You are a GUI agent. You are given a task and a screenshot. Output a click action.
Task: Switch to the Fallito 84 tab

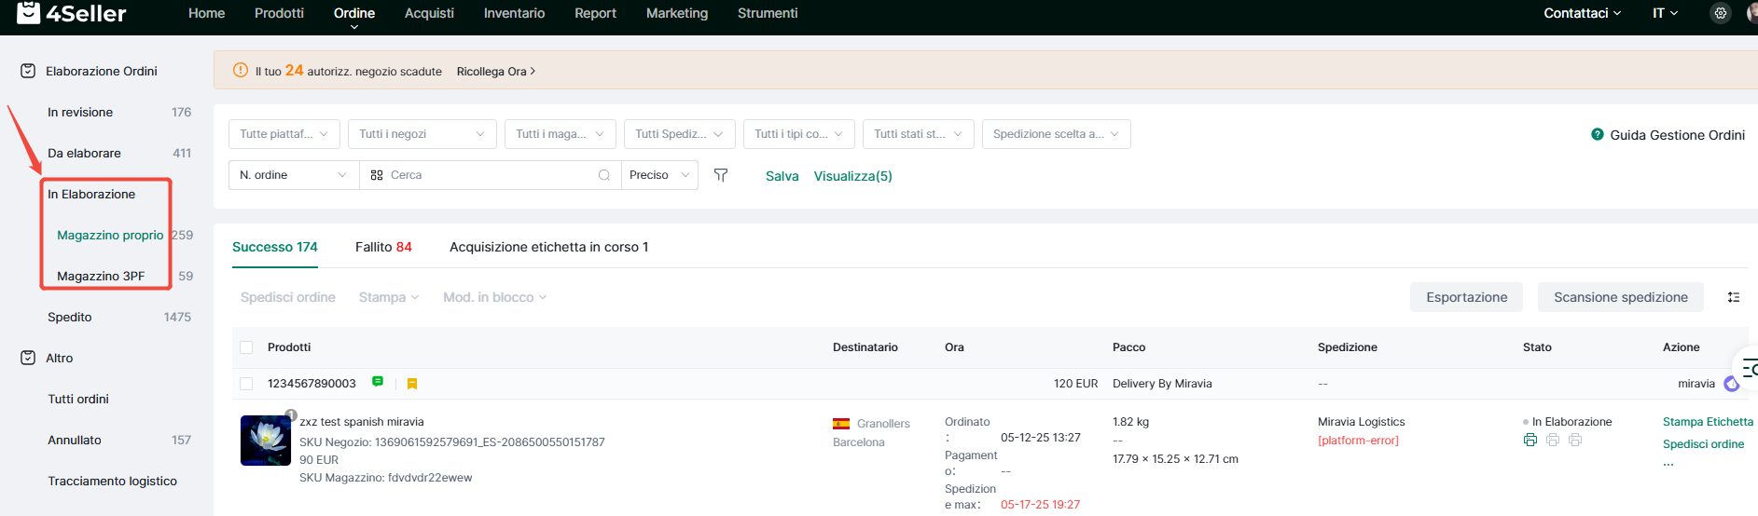pyautogui.click(x=383, y=247)
